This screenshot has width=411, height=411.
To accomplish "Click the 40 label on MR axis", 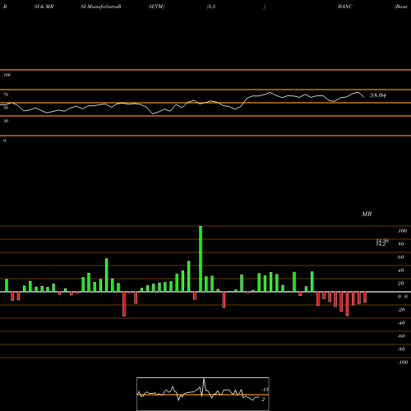I will 401,270.
